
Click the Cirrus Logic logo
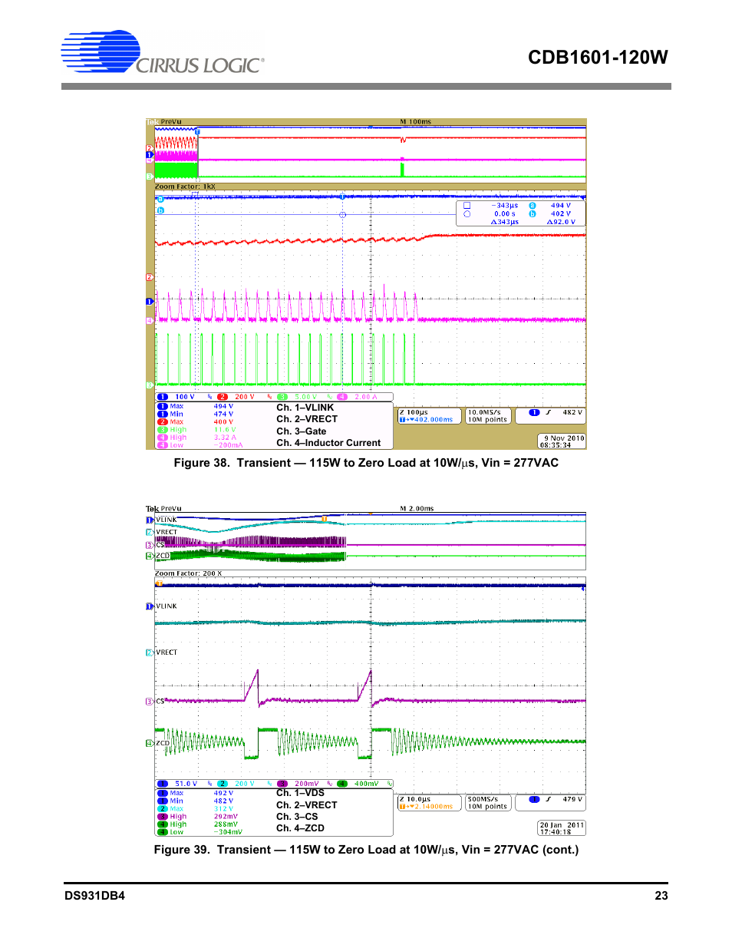pyautogui.click(x=163, y=52)
